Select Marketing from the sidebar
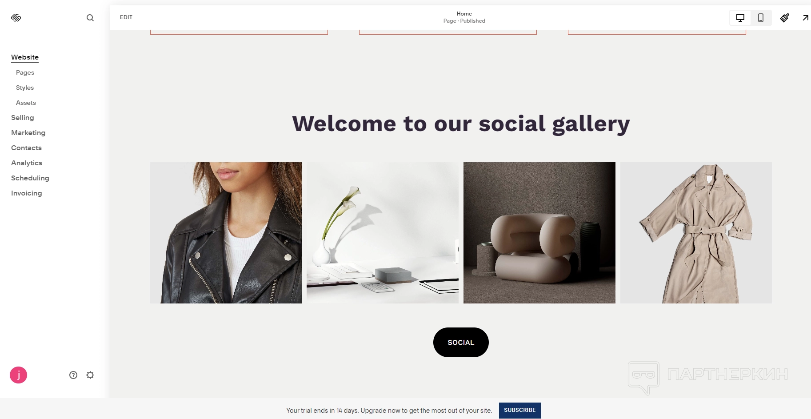This screenshot has height=419, width=811. click(28, 133)
